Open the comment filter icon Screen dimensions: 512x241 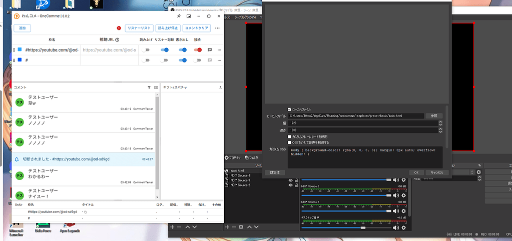coord(149,87)
